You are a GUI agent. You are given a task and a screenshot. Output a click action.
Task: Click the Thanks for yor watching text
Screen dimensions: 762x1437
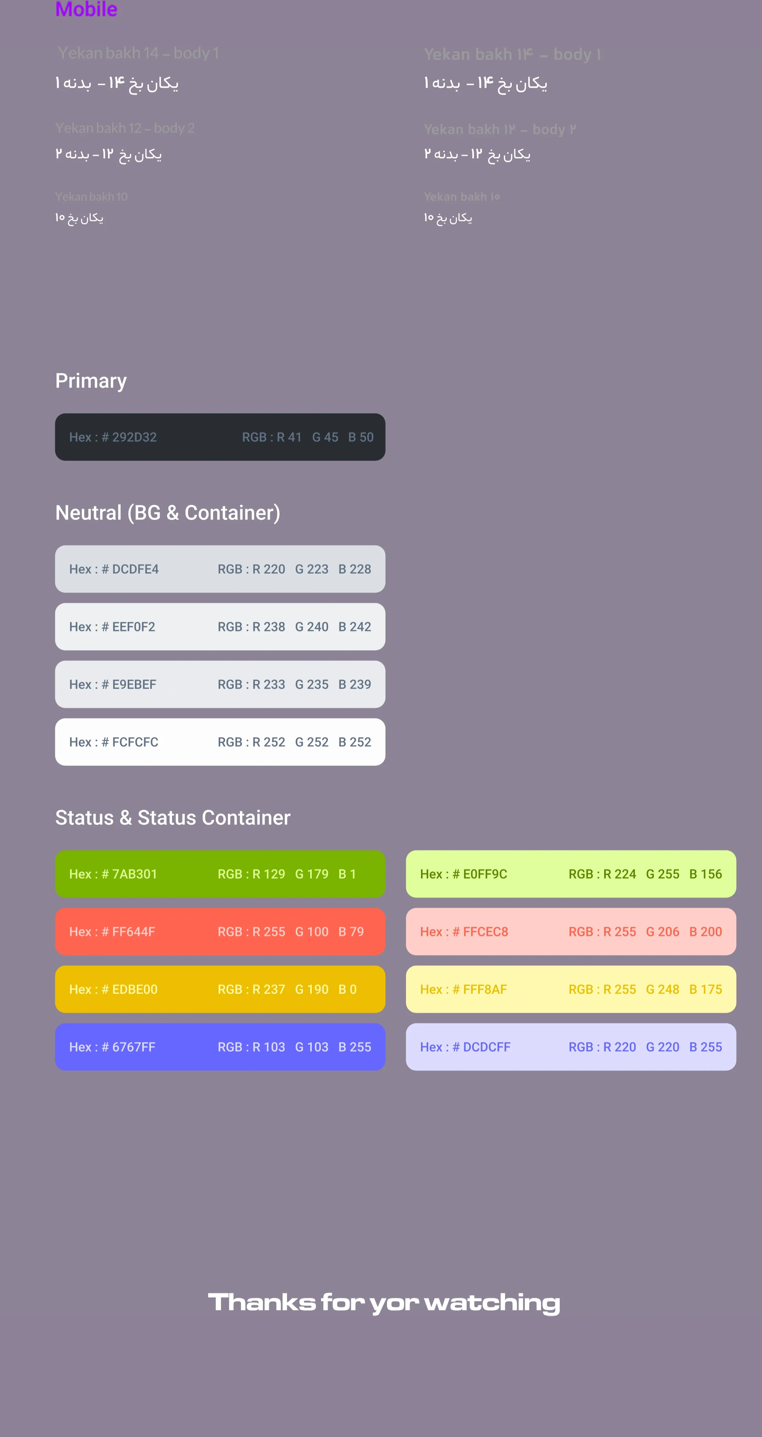[x=384, y=1303]
